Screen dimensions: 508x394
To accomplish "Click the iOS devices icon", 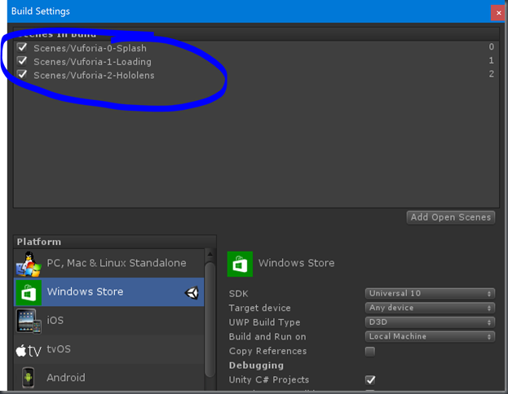I will pos(29,321).
